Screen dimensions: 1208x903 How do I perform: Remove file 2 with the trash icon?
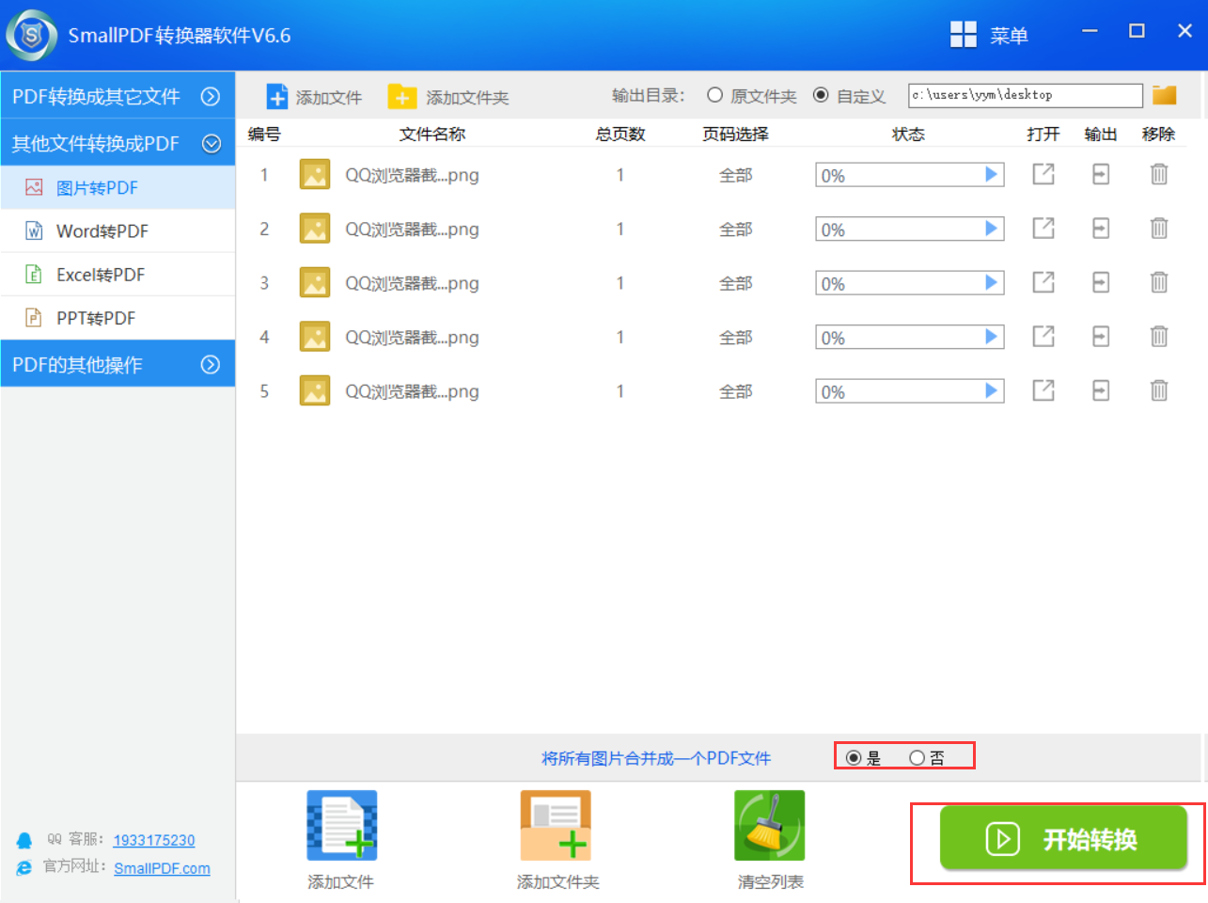click(1159, 229)
